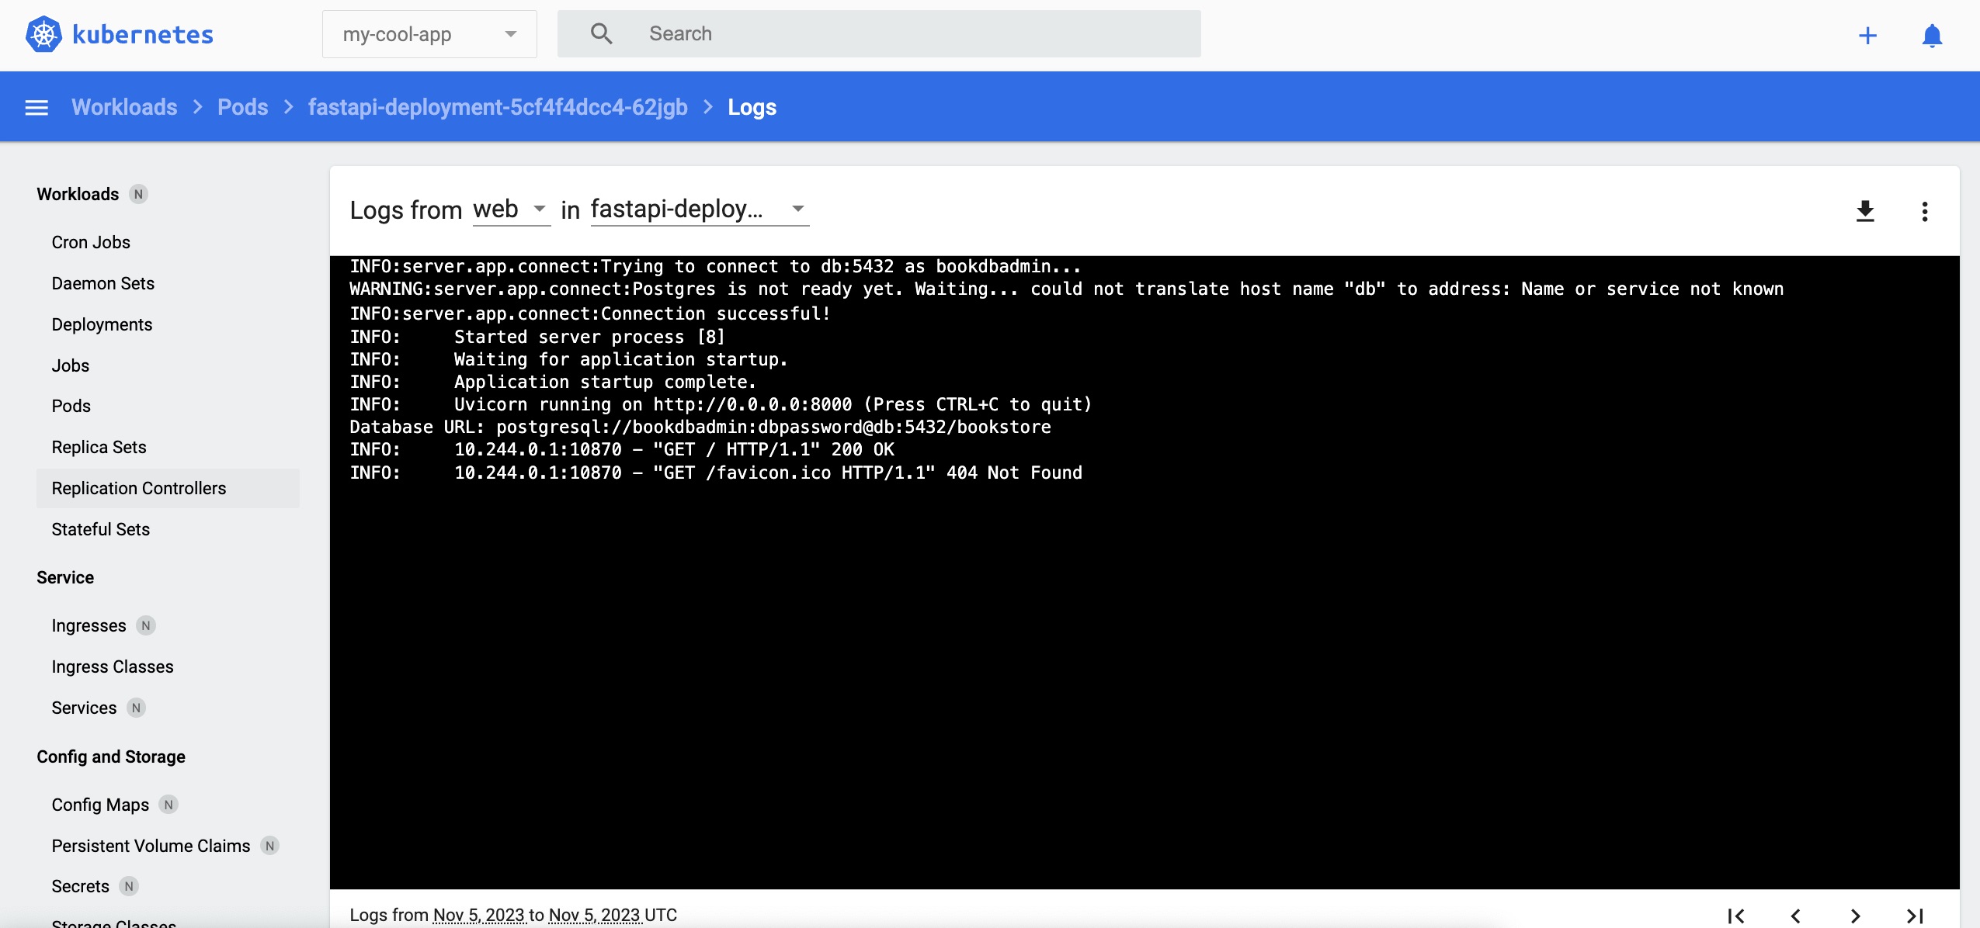
Task: Click the 'Started server process [8]' line
Action: 537,337
